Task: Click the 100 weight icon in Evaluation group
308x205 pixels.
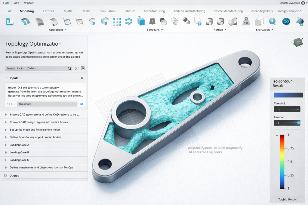Action: tap(246, 21)
